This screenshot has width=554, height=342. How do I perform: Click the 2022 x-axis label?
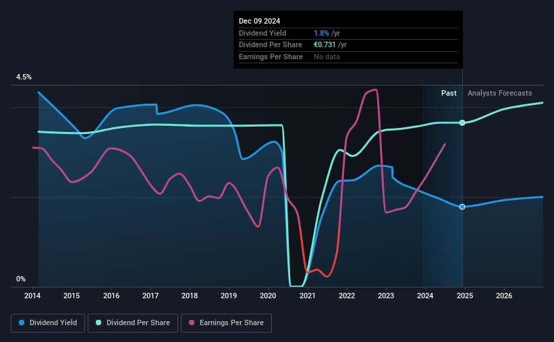347,296
